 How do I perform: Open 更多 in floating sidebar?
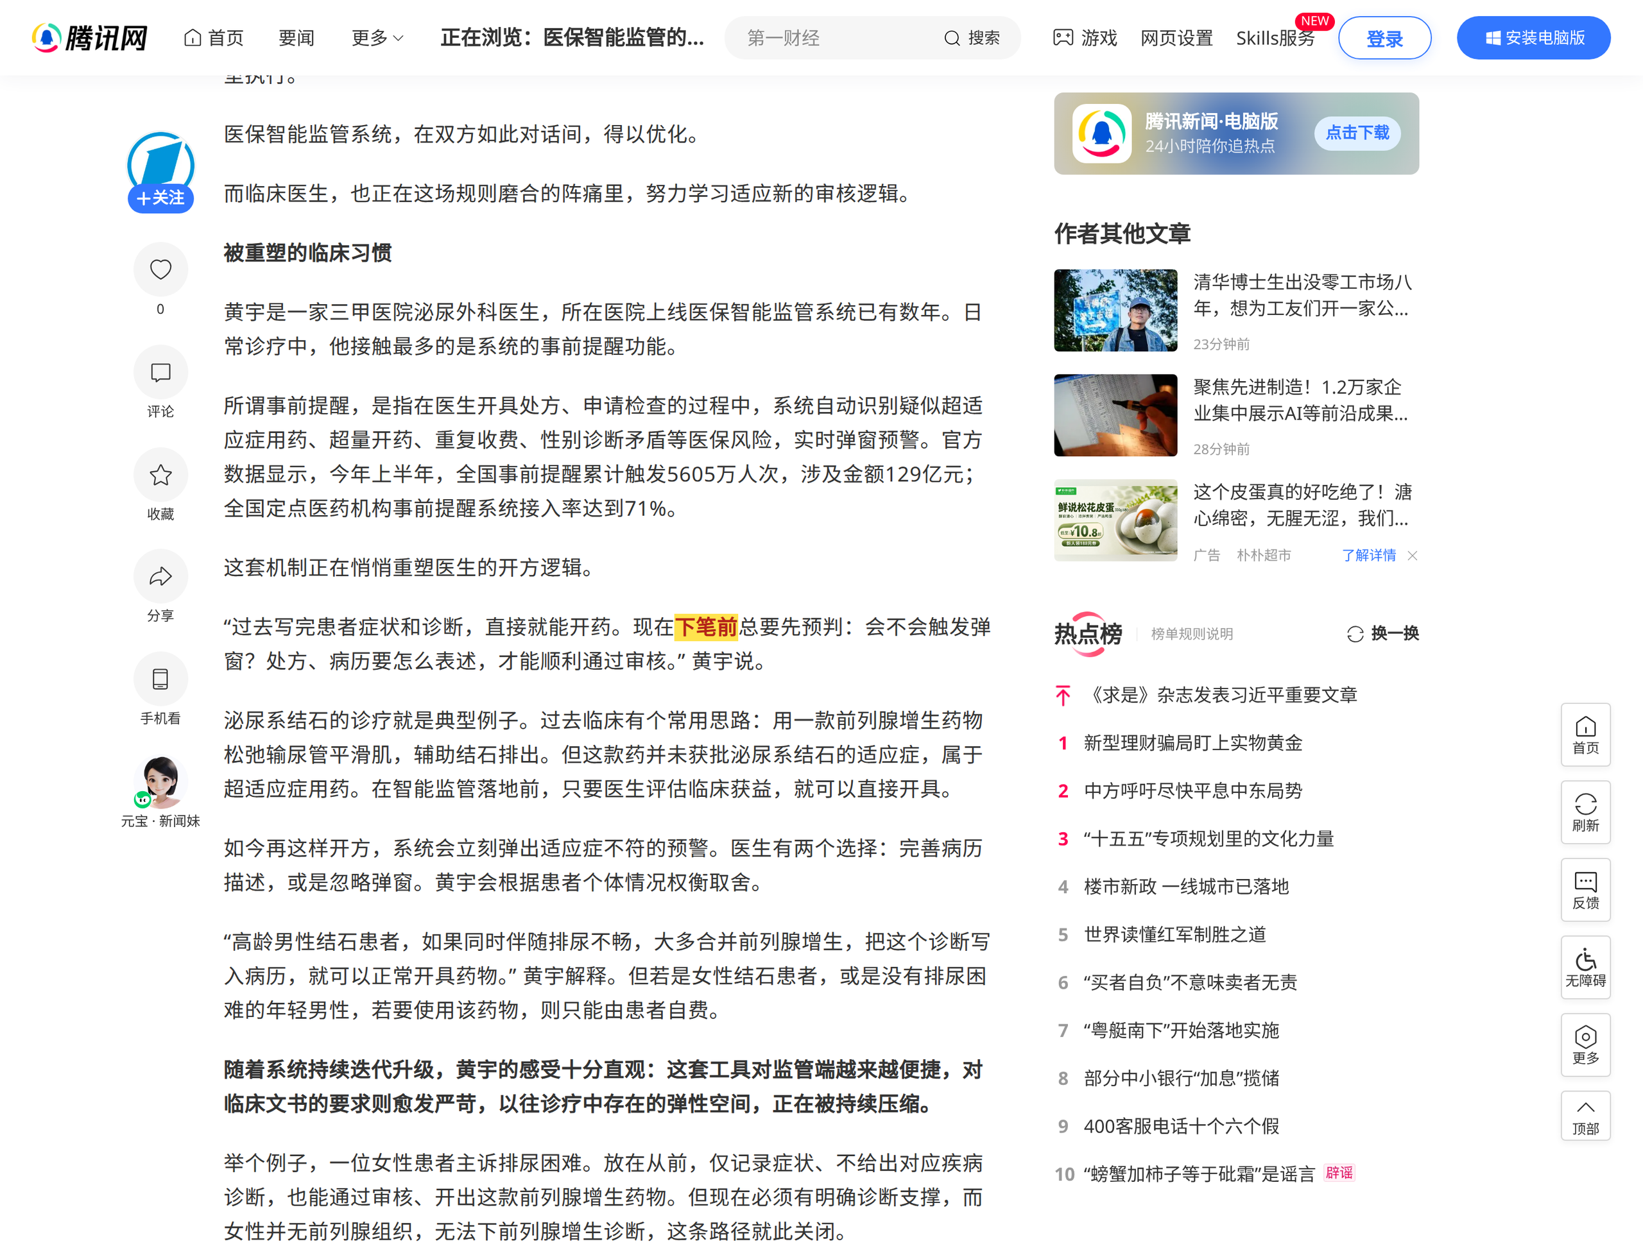tap(1585, 1046)
